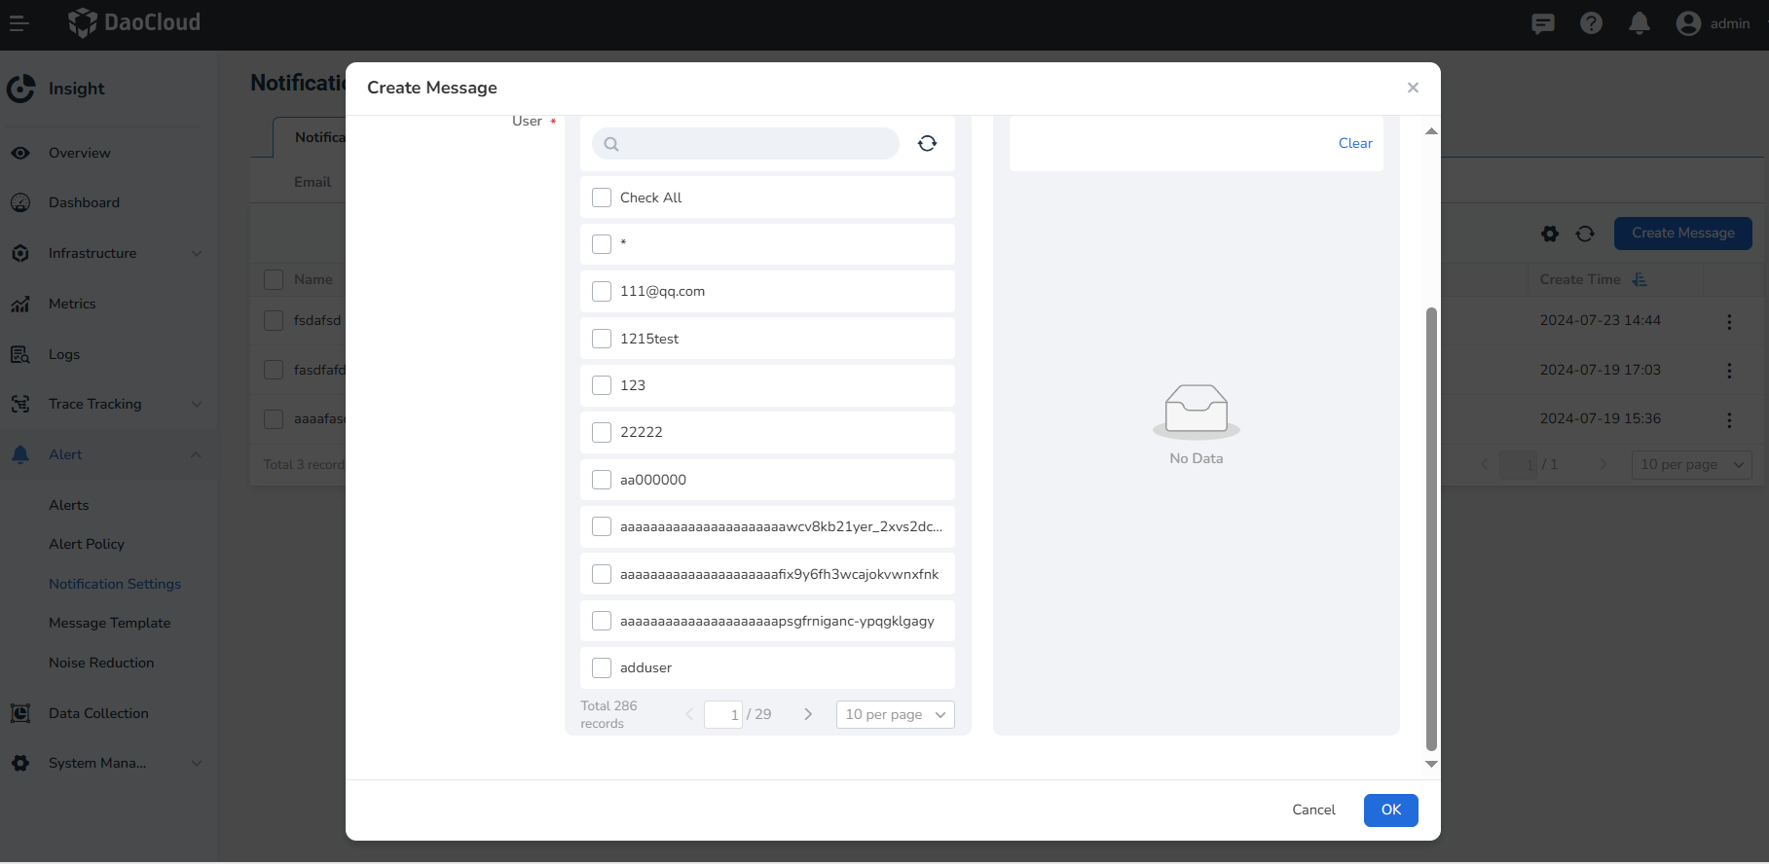Go to next page of user list

(808, 714)
